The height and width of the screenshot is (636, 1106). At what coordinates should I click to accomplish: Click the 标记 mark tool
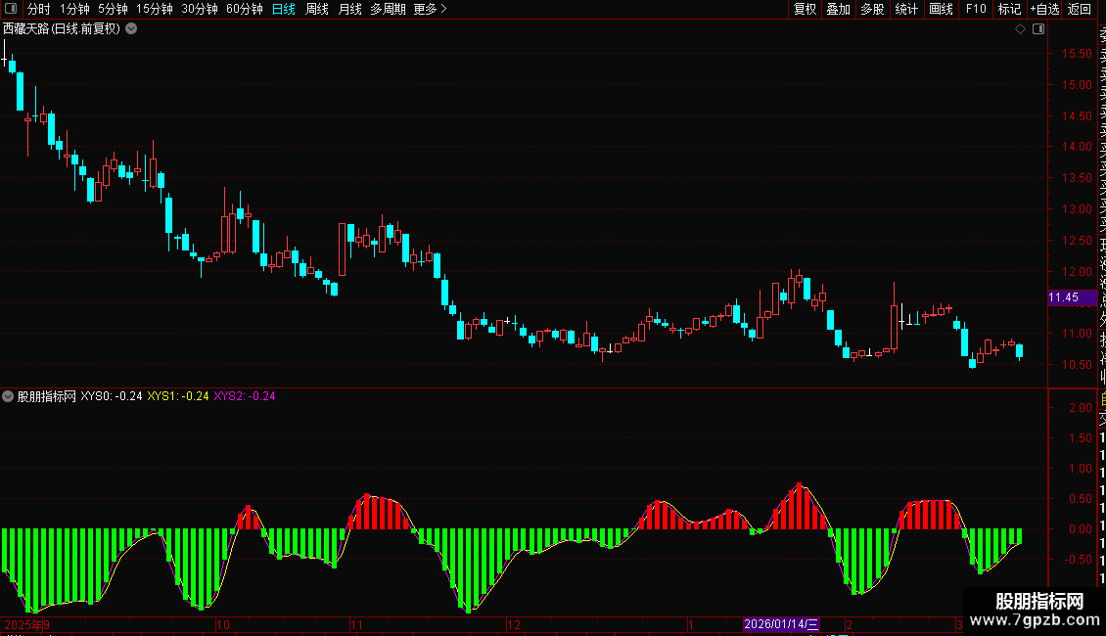pos(1009,9)
